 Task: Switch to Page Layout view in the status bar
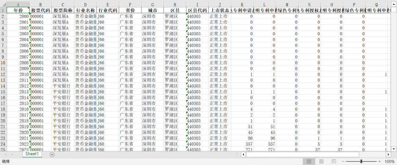pyautogui.click(x=321, y=161)
